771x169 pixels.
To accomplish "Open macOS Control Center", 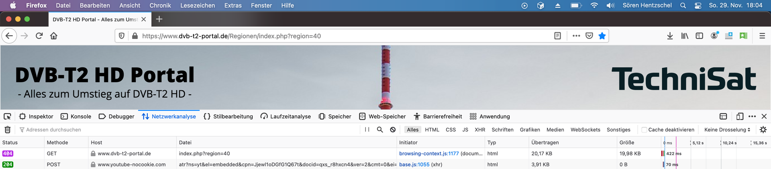I will click(x=698, y=5).
